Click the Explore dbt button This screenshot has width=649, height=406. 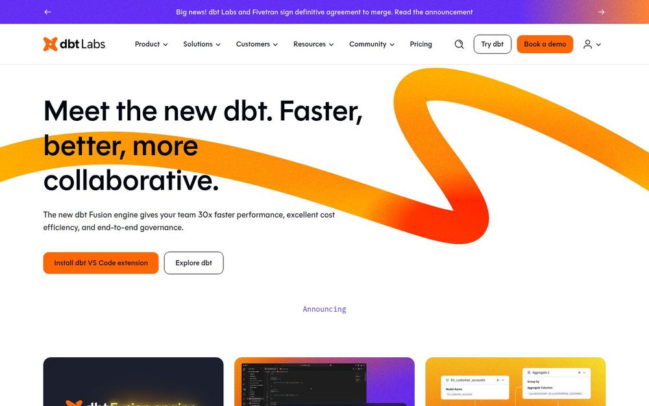coord(193,262)
